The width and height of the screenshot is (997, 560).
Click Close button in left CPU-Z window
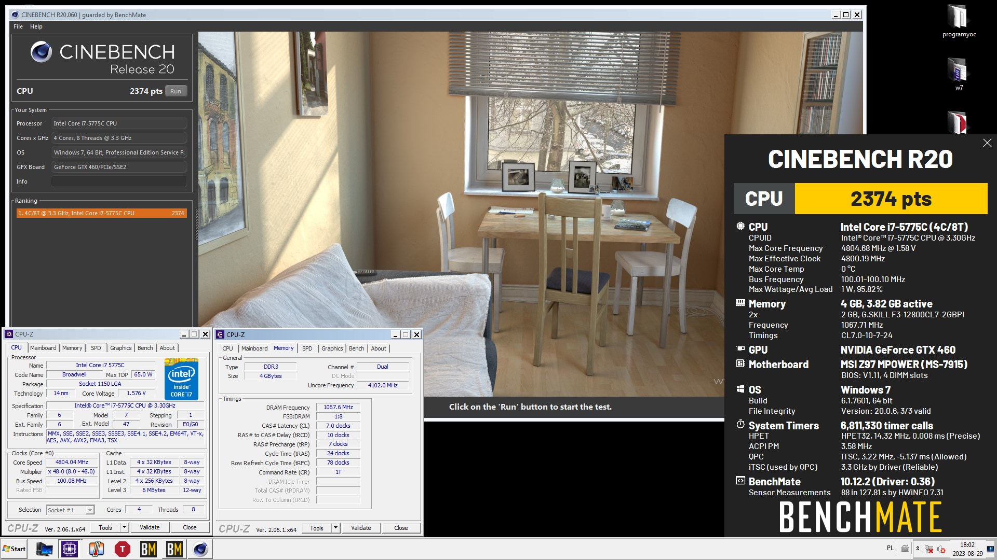(x=190, y=527)
